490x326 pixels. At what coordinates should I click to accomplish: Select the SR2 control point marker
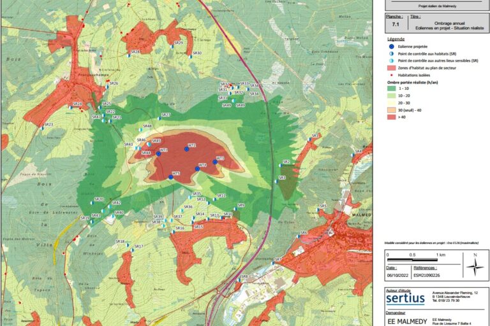(x=280, y=164)
